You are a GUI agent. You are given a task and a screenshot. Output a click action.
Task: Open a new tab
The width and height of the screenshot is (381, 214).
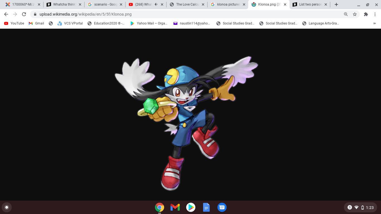pos(336,4)
